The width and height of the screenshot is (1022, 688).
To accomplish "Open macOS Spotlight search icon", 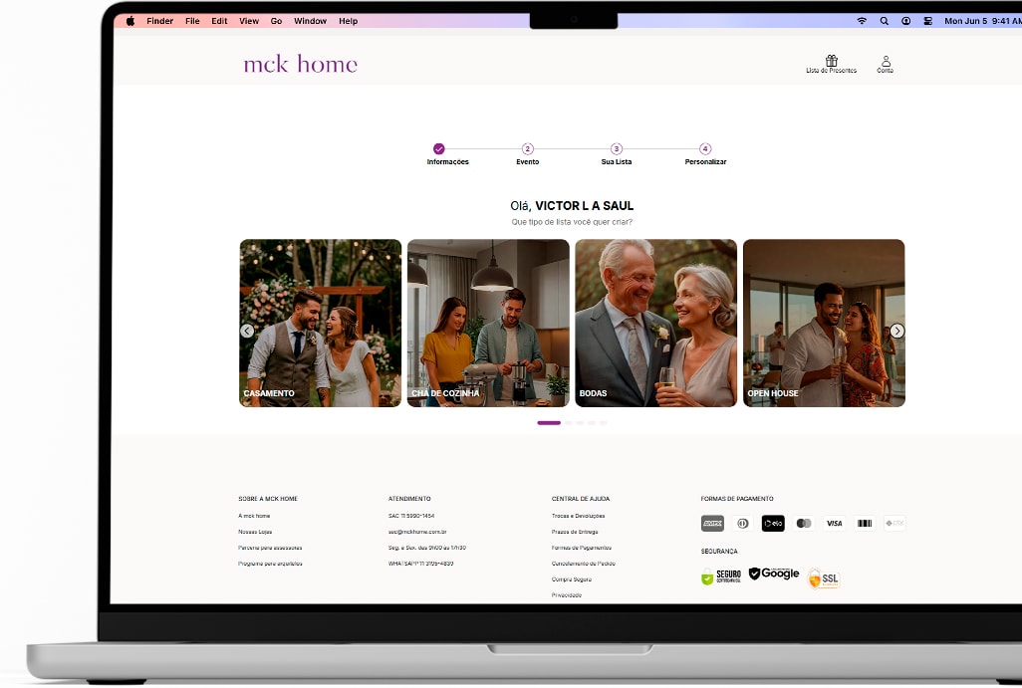I will coord(884,21).
